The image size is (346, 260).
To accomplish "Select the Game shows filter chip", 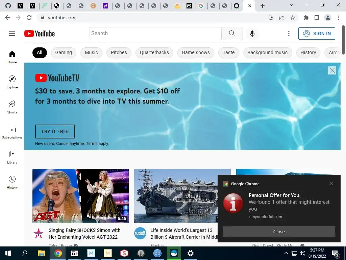I will point(196,52).
